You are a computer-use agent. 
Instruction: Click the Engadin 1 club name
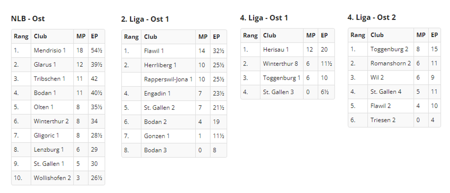157,94
